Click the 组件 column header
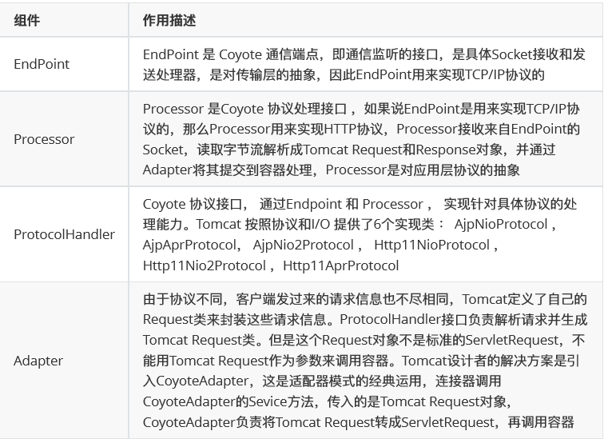The height and width of the screenshot is (439, 604). click(27, 21)
